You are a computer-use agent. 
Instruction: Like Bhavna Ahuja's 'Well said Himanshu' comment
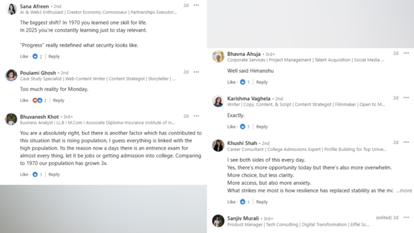coord(231,82)
